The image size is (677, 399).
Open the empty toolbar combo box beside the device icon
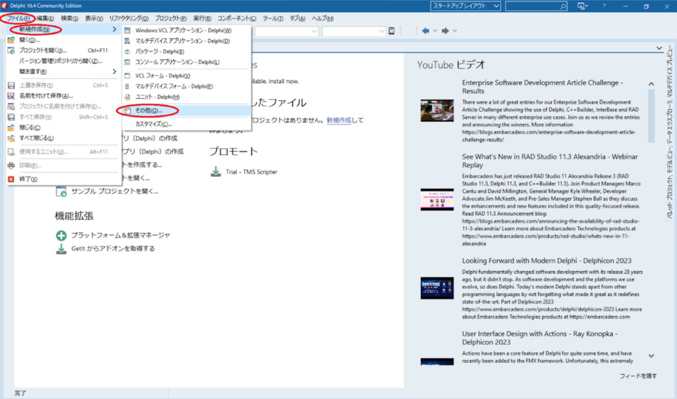pyautogui.click(x=353, y=31)
